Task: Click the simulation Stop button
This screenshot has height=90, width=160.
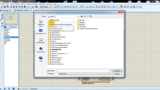Action: point(13,88)
